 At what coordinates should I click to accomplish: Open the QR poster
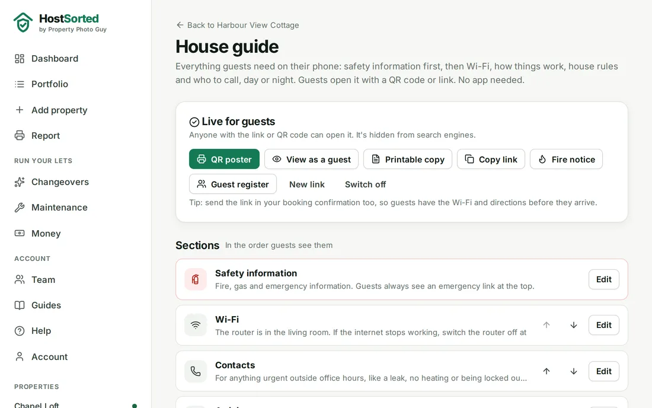[224, 160]
